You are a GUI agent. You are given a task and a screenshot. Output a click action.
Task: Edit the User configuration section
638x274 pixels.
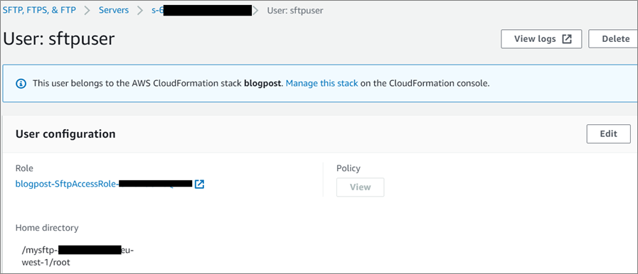click(x=609, y=134)
